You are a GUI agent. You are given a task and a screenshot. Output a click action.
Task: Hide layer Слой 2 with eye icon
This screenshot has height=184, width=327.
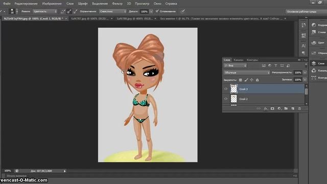coord(226,99)
